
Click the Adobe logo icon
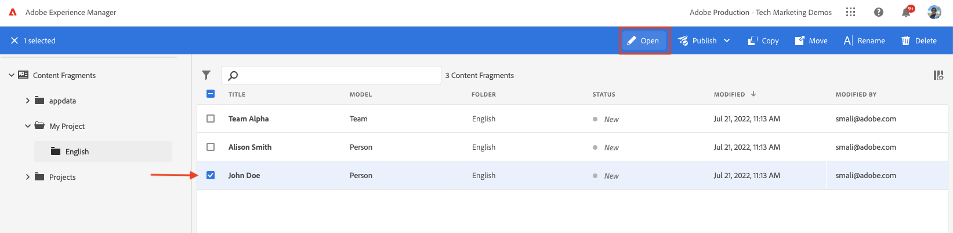pyautogui.click(x=13, y=12)
